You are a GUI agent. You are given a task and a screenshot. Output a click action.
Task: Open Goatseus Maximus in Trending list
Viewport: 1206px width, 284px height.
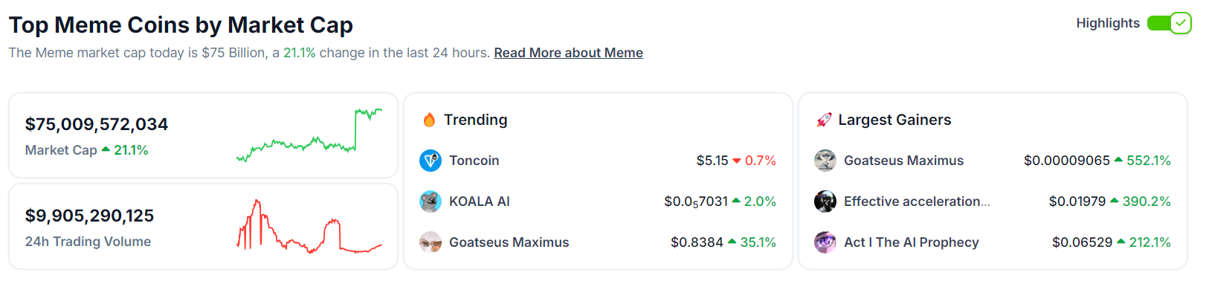pyautogui.click(x=509, y=242)
